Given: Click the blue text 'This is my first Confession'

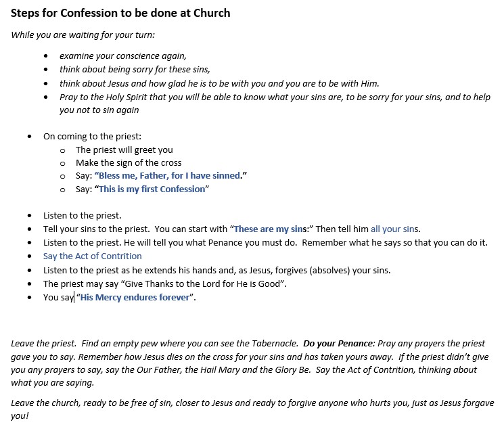Looking at the screenshot, I should [x=152, y=189].
